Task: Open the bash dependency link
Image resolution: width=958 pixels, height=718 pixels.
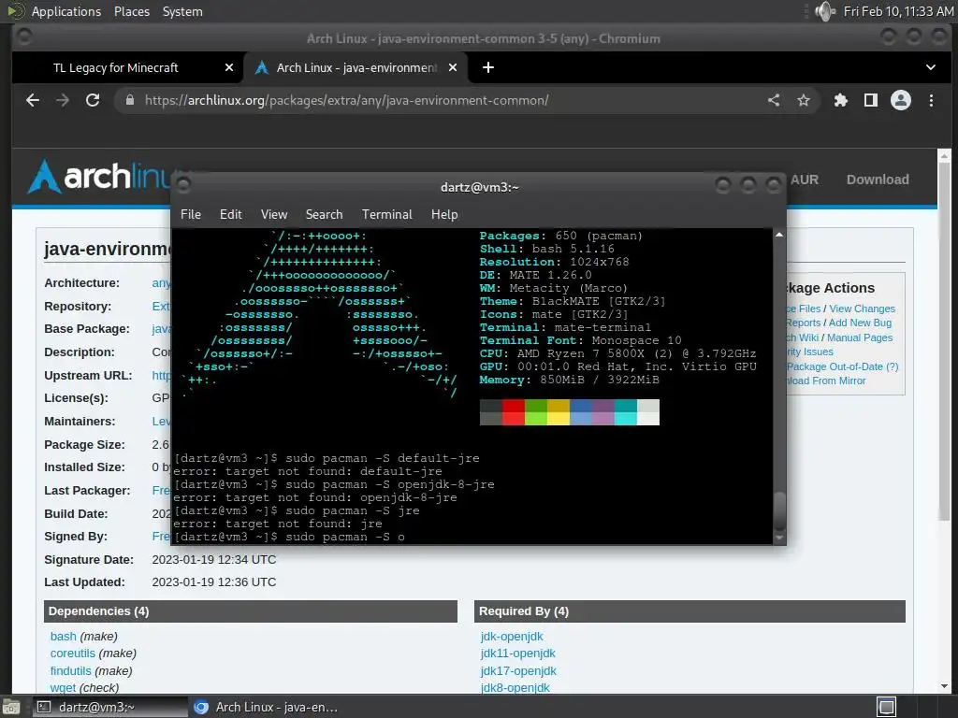Action: tap(64, 636)
